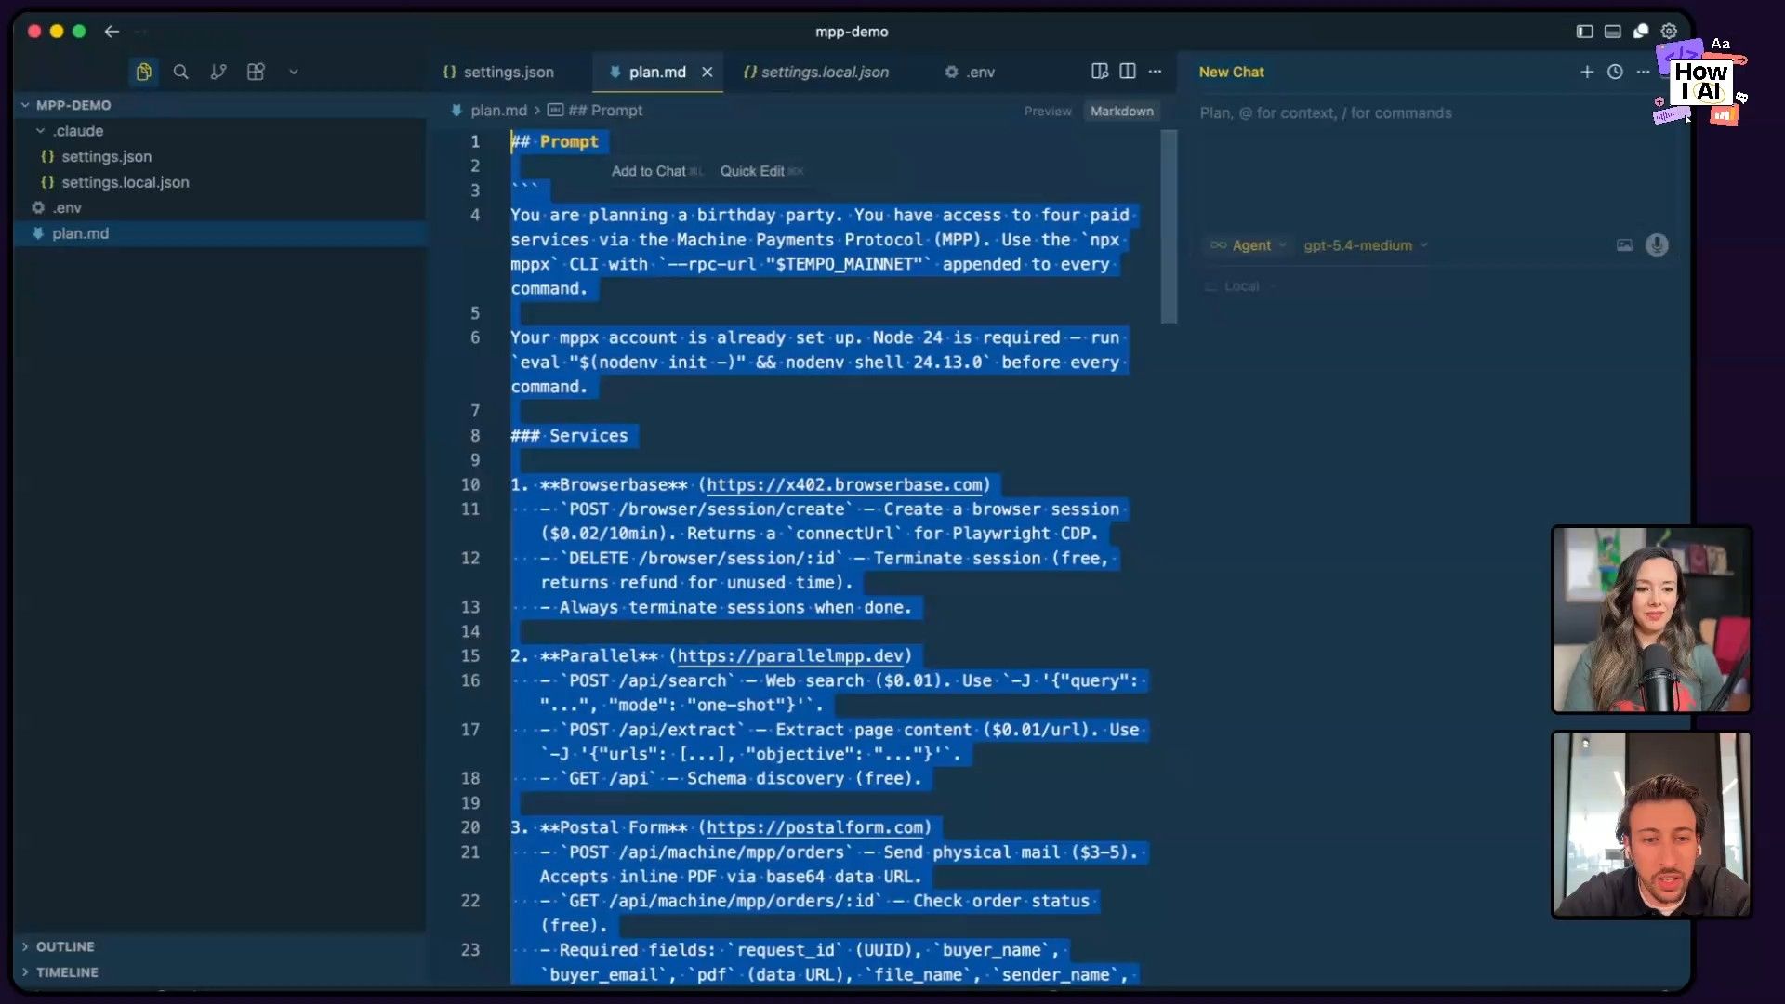Open the settings gear in title bar
The width and height of the screenshot is (1785, 1004).
[x=1670, y=32]
